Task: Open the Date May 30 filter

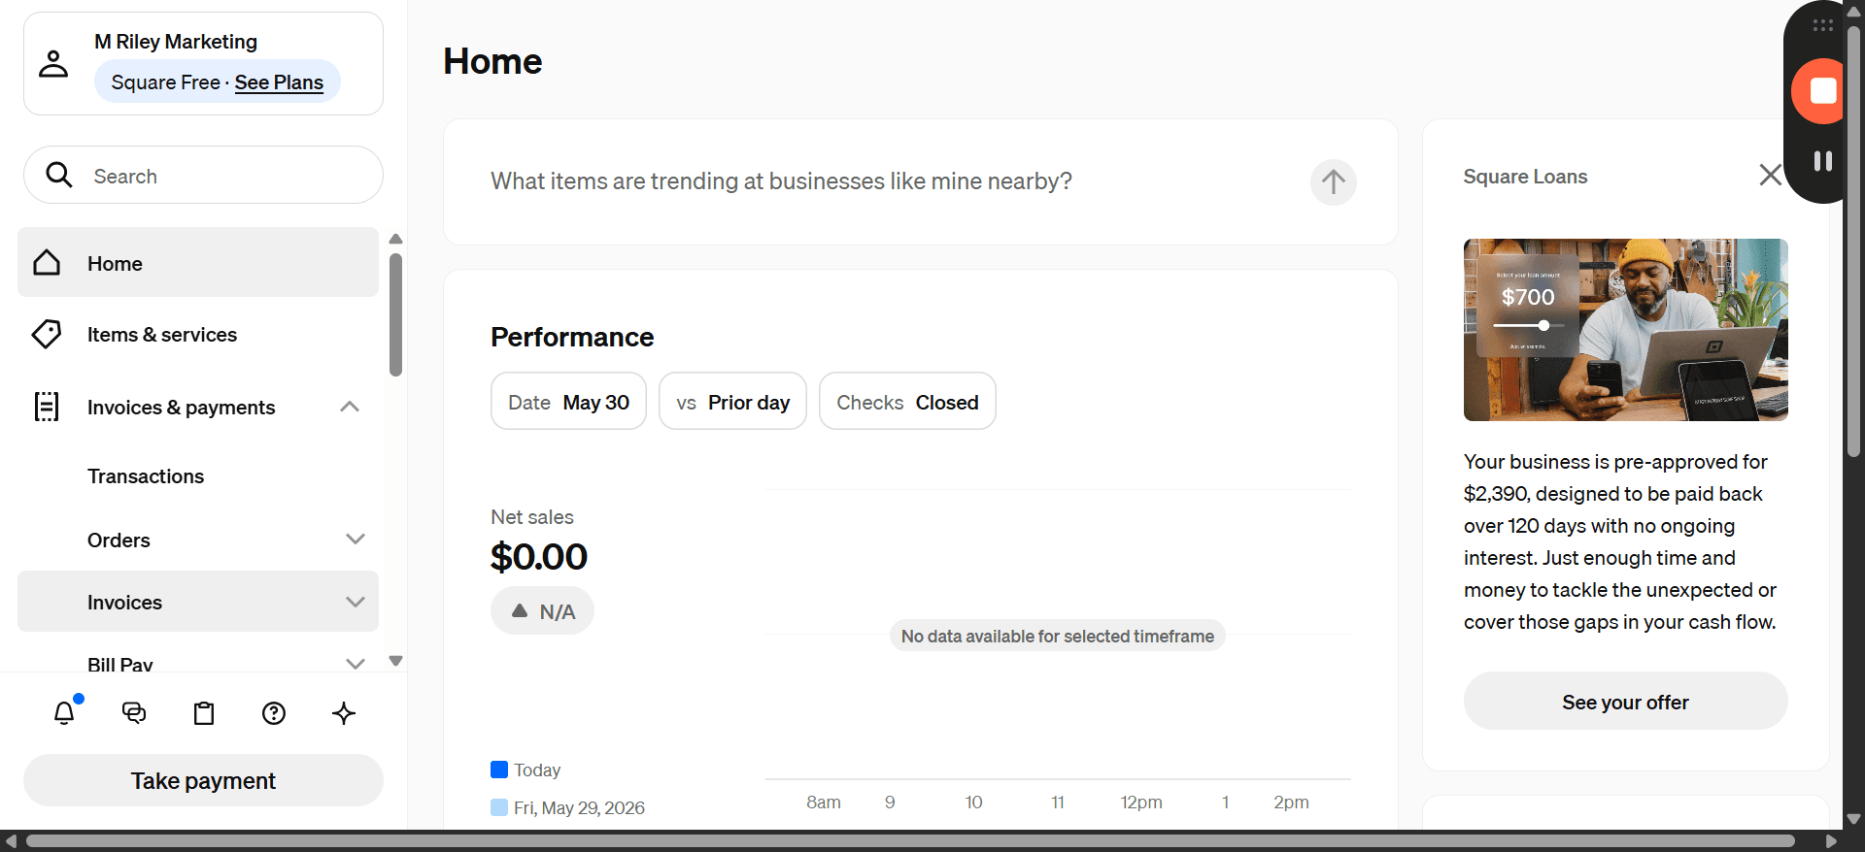Action: (568, 402)
